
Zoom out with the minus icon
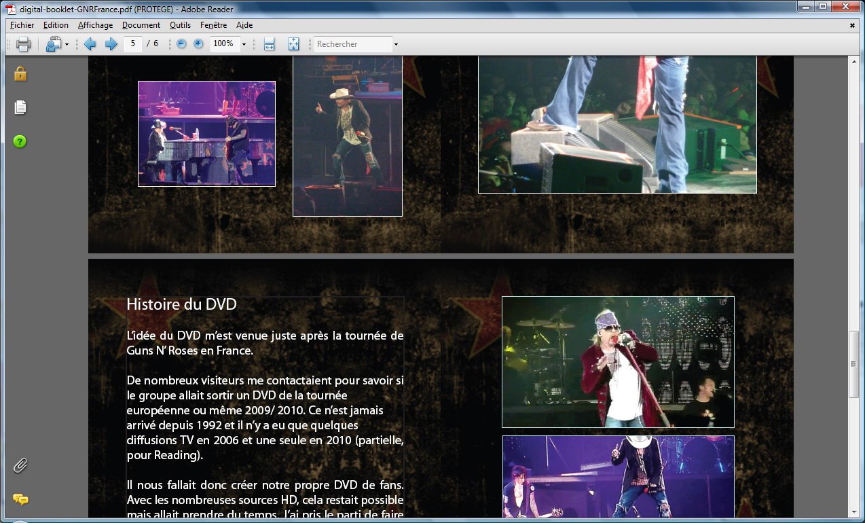coord(181,43)
